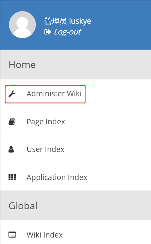Select the Home section header
151x244 pixels.
pos(76,65)
